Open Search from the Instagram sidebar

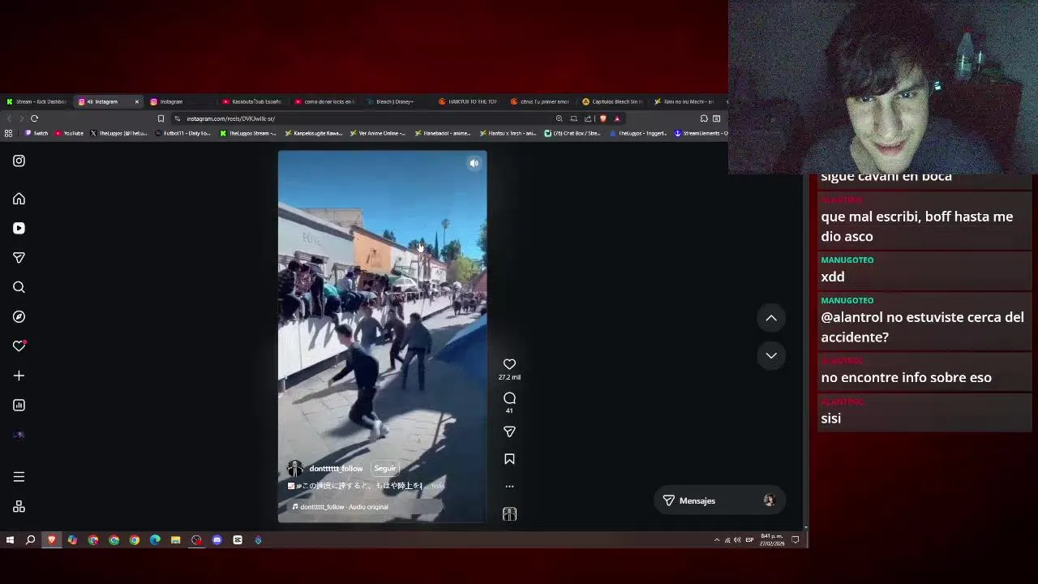pos(19,287)
